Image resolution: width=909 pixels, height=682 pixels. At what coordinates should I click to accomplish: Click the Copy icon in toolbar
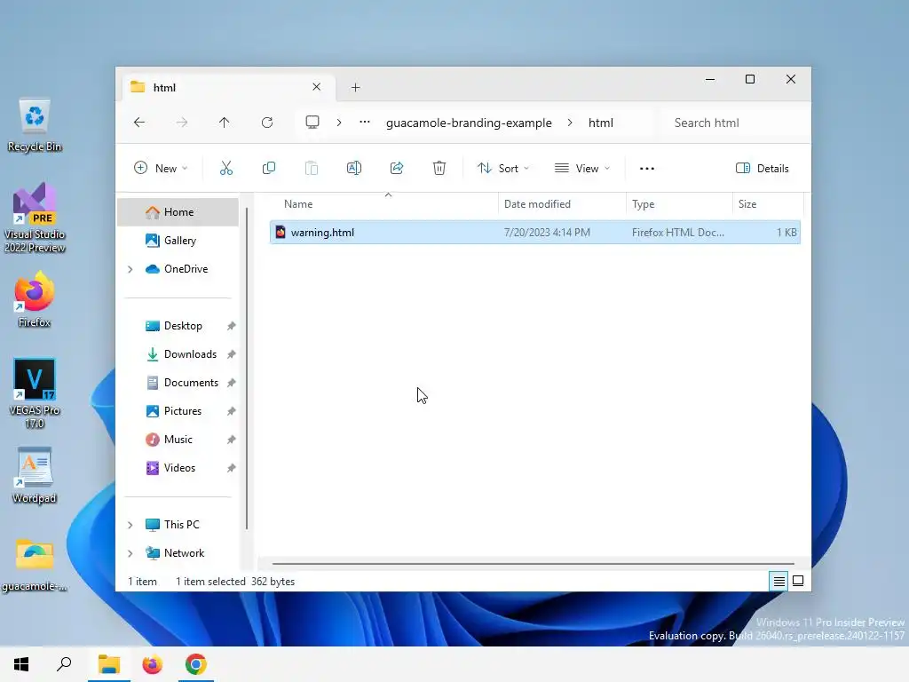[x=268, y=168]
